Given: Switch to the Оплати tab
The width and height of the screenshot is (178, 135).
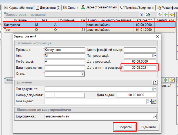Looking at the screenshot, I should pyautogui.click(x=71, y=8).
